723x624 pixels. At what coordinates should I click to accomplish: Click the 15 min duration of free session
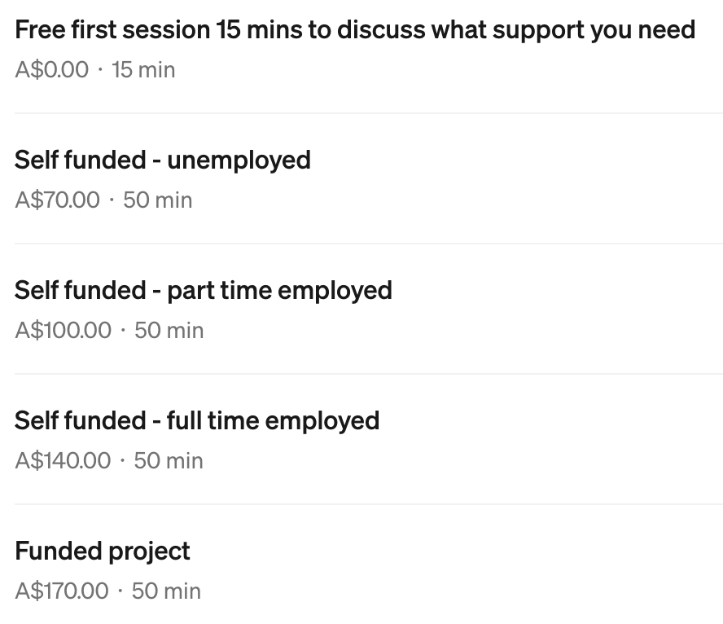[x=143, y=69]
